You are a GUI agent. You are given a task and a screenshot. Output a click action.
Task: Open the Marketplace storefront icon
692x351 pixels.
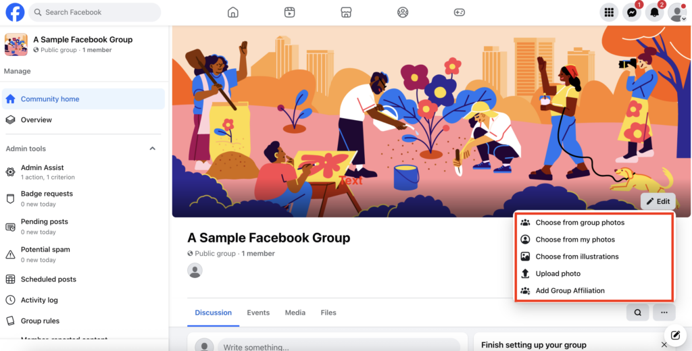click(x=346, y=12)
